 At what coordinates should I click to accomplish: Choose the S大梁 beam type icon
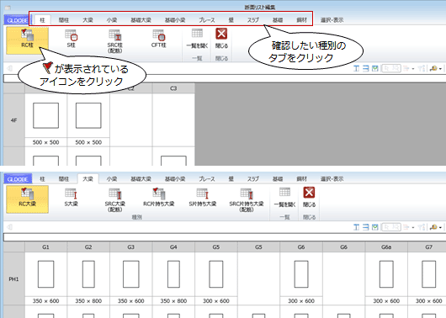click(72, 198)
